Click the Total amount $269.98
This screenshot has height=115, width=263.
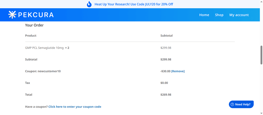point(166,95)
